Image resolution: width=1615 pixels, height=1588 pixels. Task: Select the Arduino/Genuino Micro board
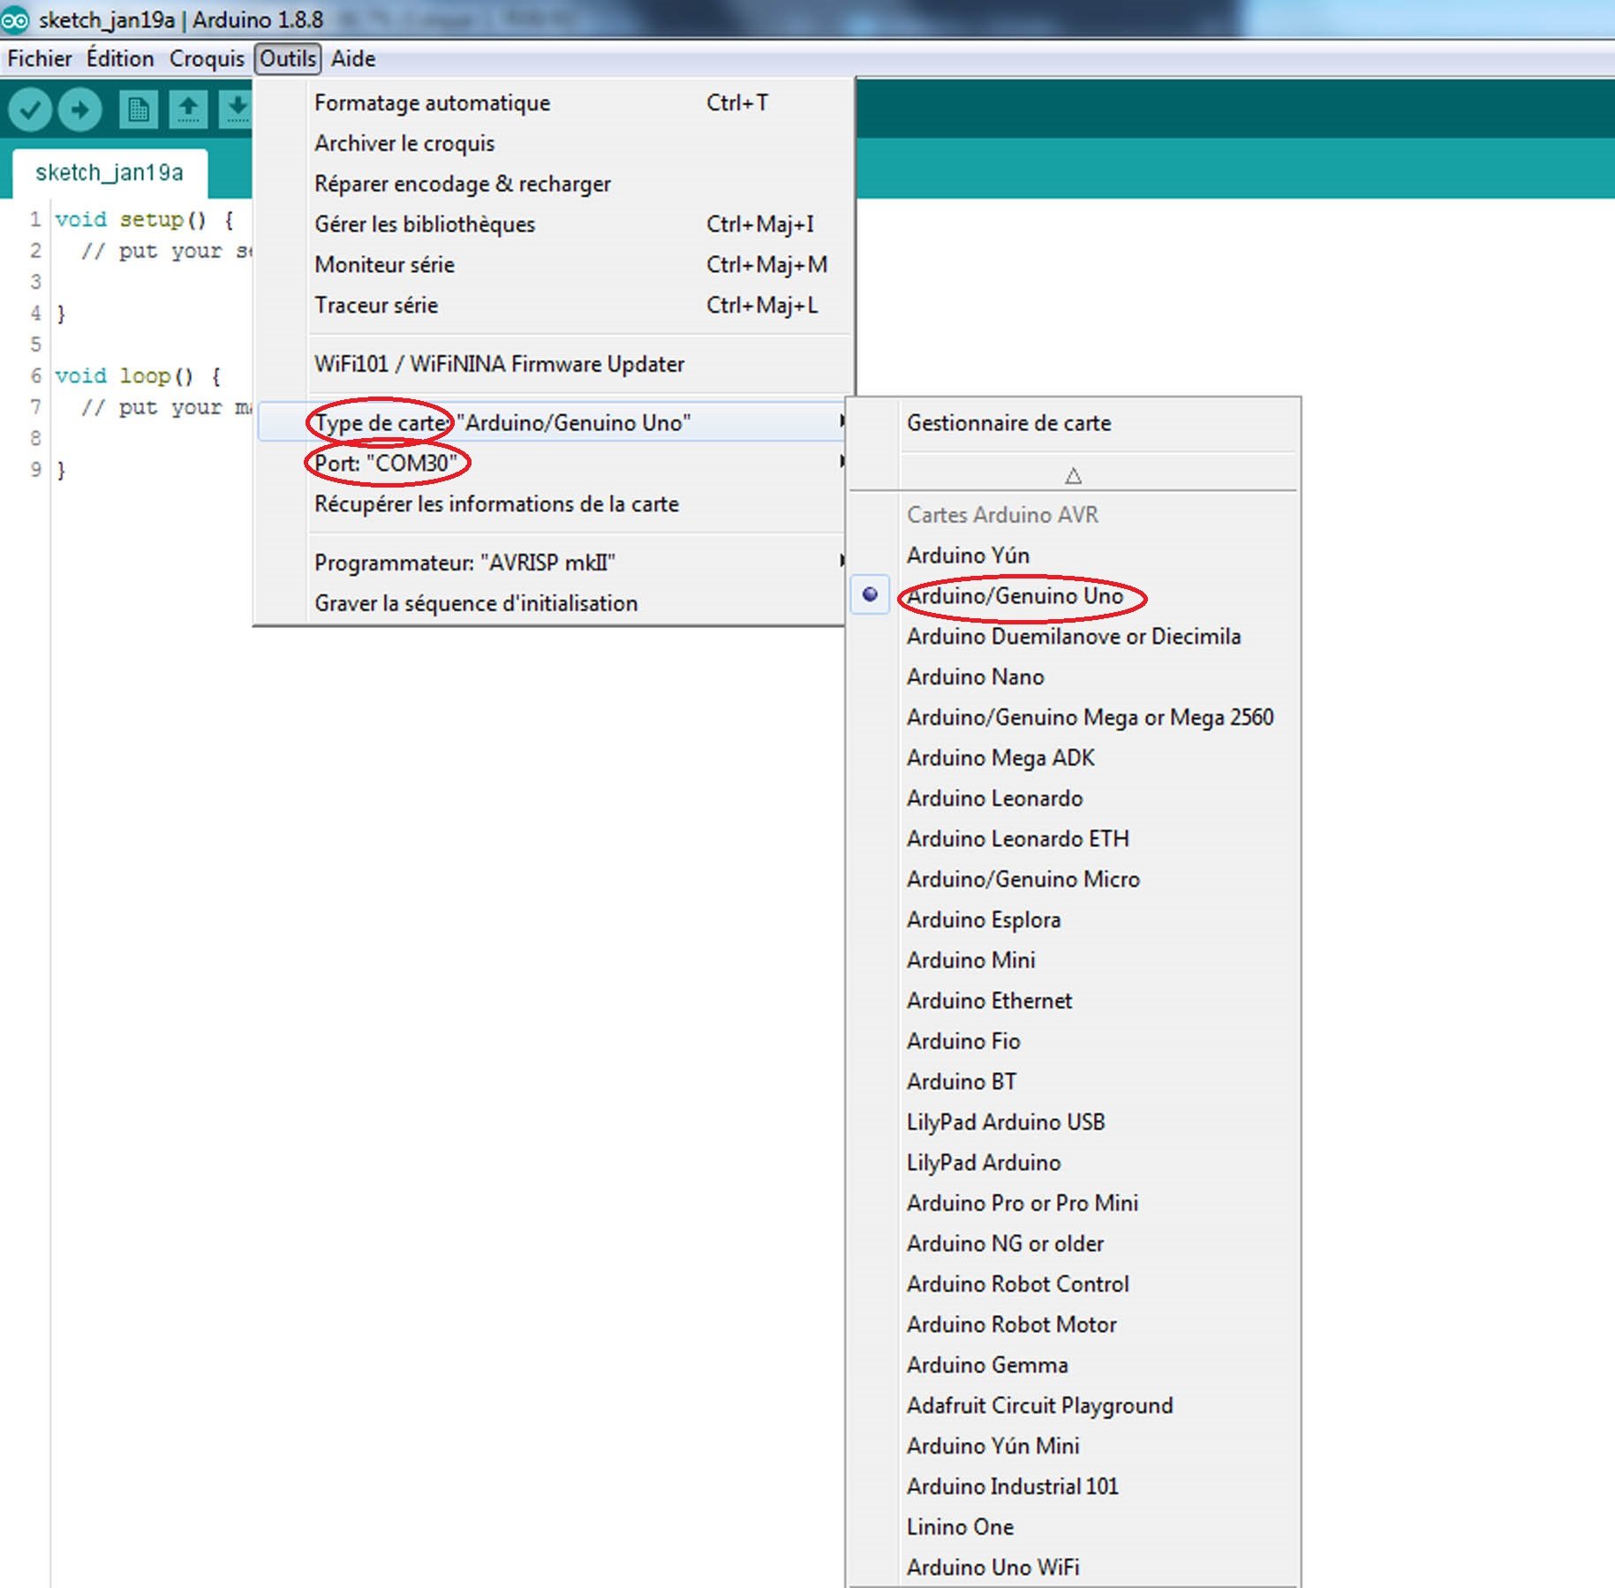tap(1074, 879)
